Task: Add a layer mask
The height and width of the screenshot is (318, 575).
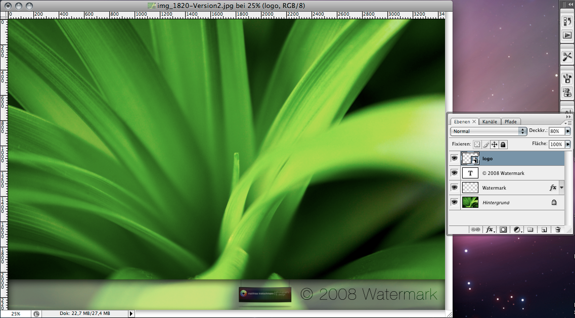Action: coord(503,230)
